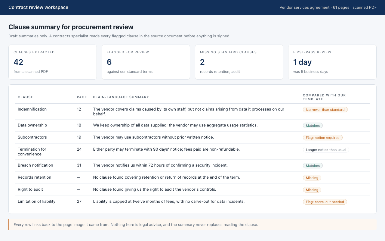The image size is (385, 241).
Task: Select the Records retention clause row
Action: tap(192, 177)
